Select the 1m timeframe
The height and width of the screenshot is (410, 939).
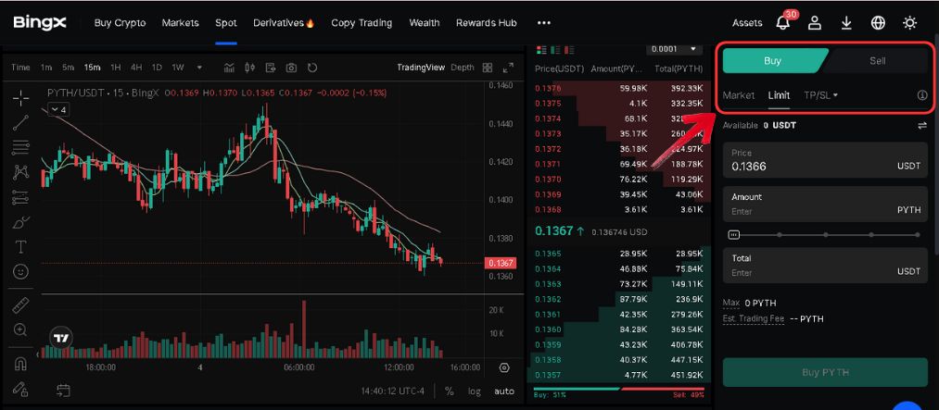(x=46, y=68)
